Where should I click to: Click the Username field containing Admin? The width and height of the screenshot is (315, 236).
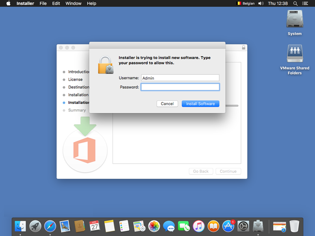[180, 78]
